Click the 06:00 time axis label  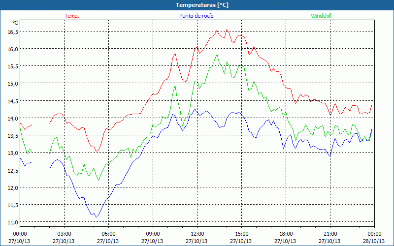pyautogui.click(x=108, y=234)
